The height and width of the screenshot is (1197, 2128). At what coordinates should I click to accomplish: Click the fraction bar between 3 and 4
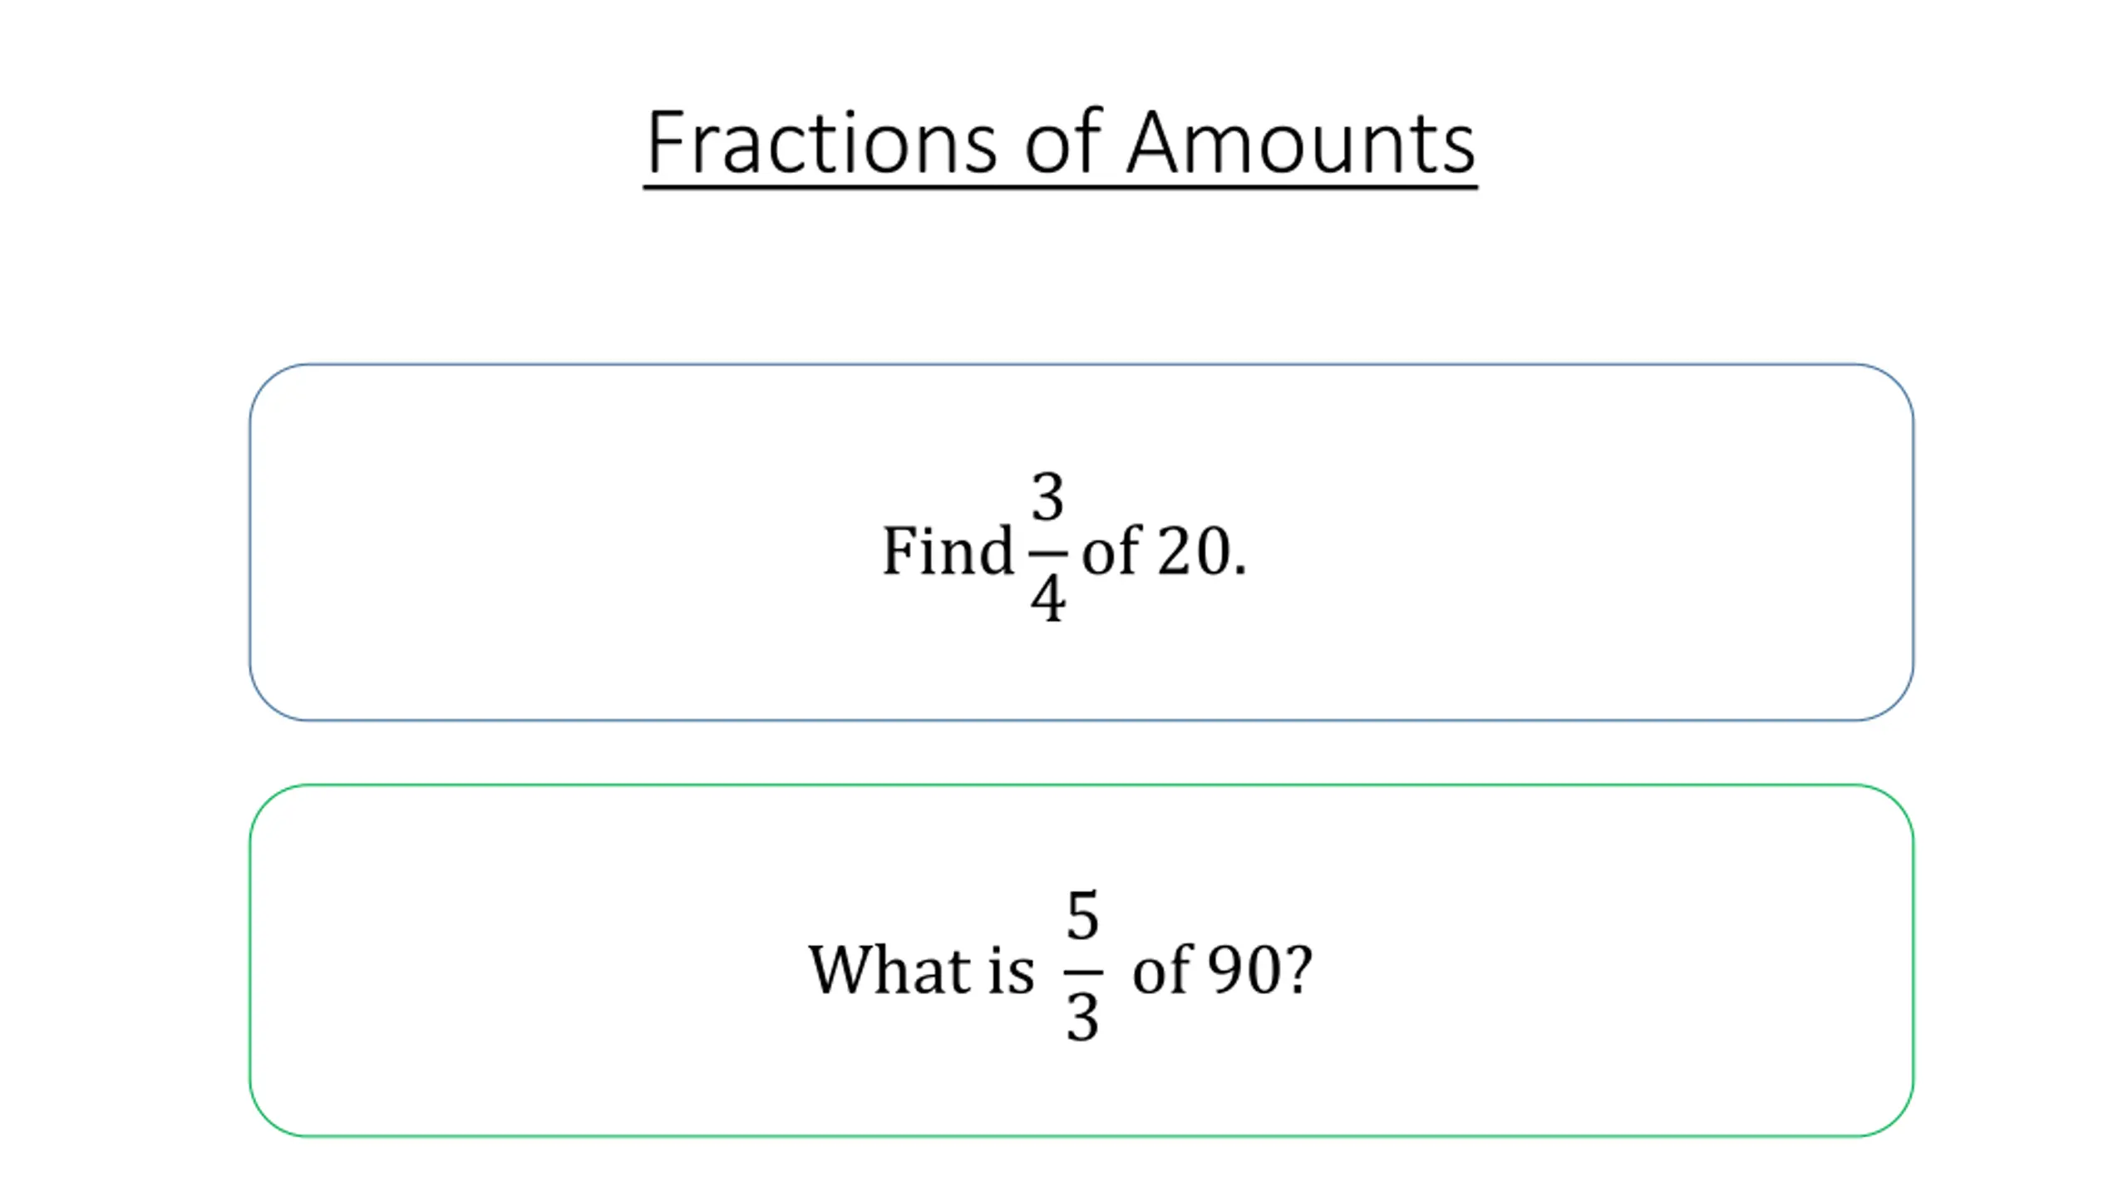1047,552
